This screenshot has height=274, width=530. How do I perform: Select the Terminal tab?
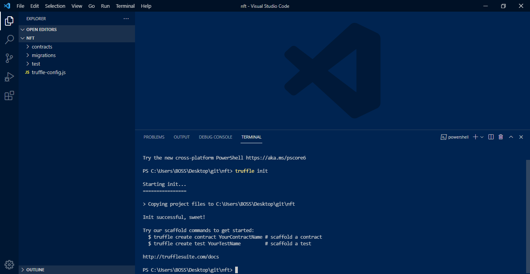click(251, 137)
